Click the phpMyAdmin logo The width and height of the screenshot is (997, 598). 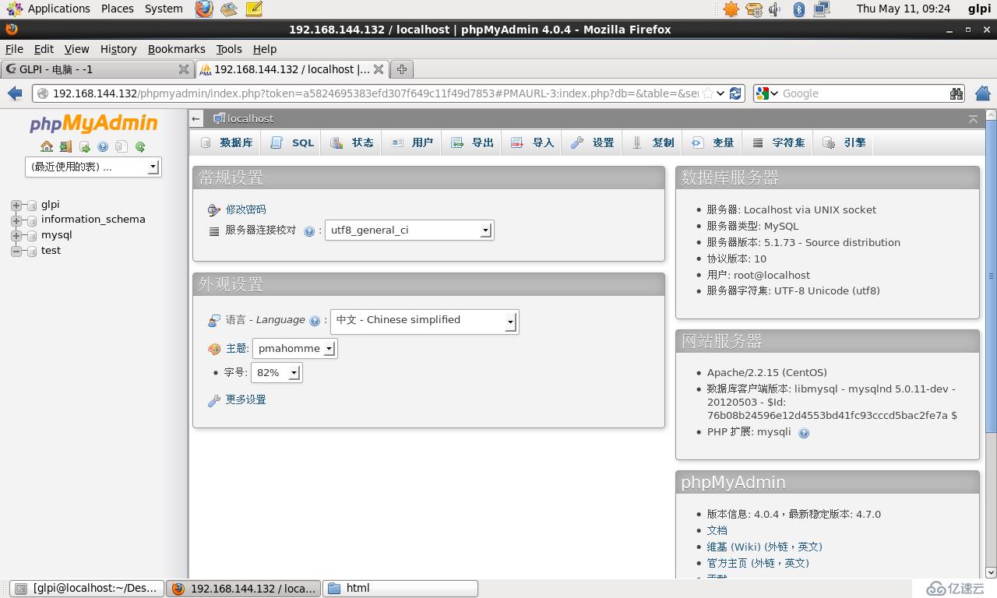pos(93,123)
